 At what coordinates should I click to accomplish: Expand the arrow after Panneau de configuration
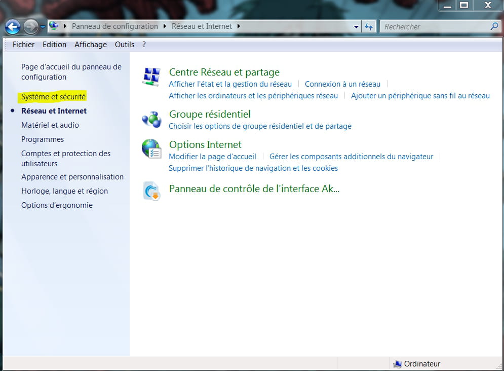pyautogui.click(x=165, y=26)
